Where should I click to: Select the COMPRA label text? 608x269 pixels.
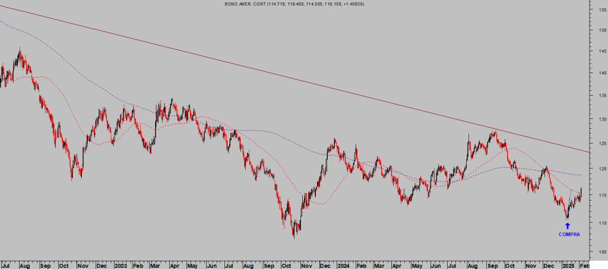(x=568, y=235)
